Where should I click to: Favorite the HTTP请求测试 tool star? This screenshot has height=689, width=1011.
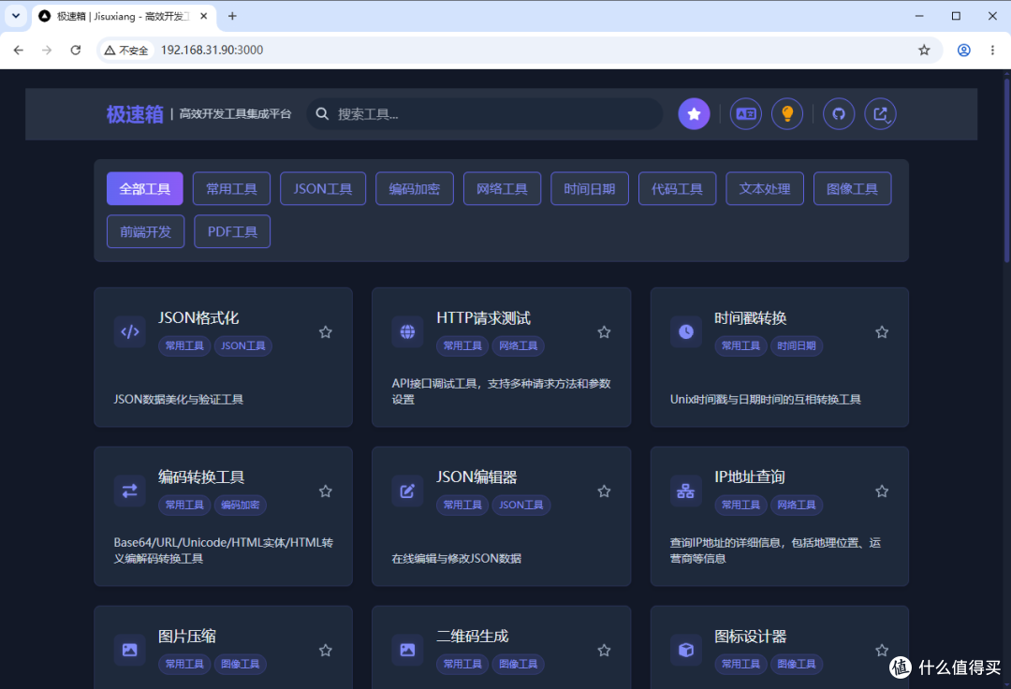click(604, 332)
